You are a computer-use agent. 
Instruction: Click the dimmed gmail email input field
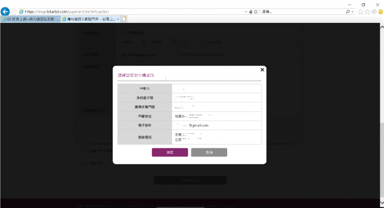(148, 55)
